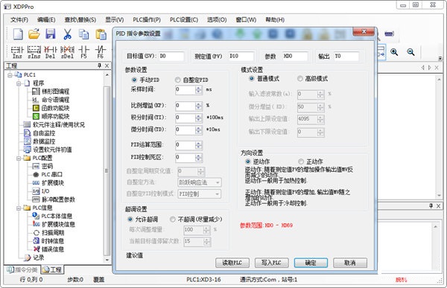Click 测定值(PV) input field
447x288 pixels.
tap(241, 56)
